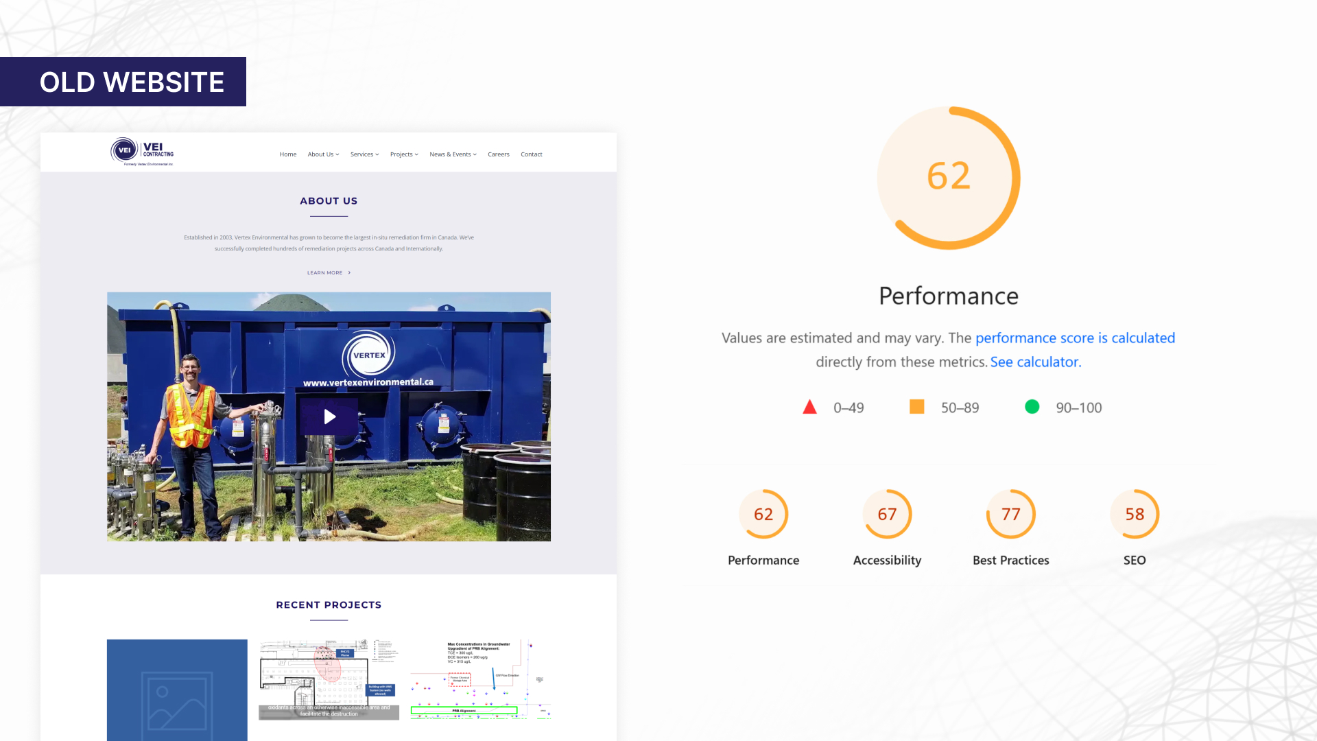Expand the News & Events dropdown
This screenshot has height=741, width=1317.
point(453,154)
